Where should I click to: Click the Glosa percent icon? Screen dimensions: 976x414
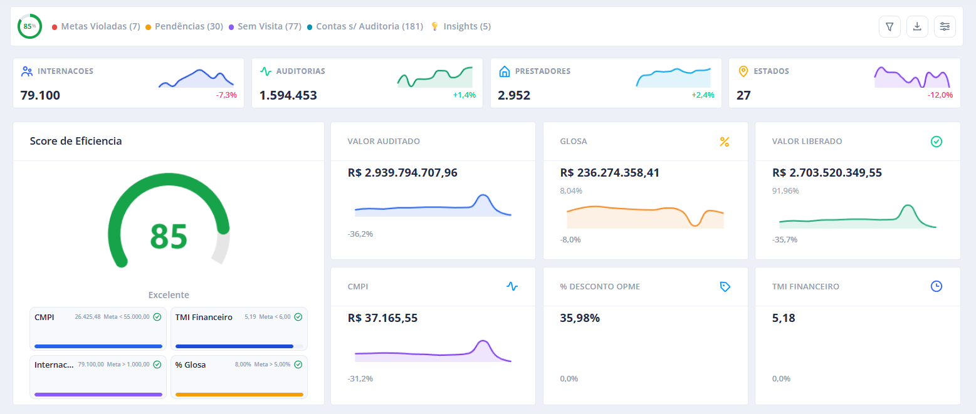[x=724, y=142]
